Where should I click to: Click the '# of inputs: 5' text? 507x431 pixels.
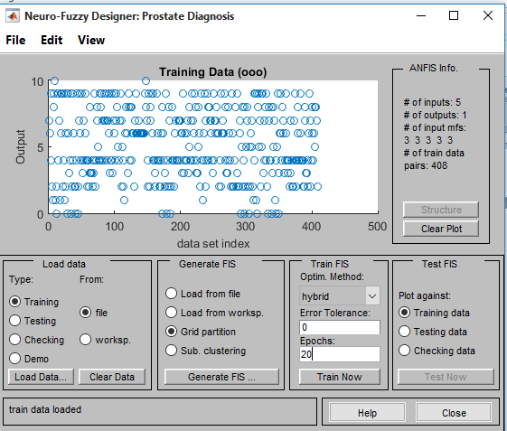coord(432,102)
